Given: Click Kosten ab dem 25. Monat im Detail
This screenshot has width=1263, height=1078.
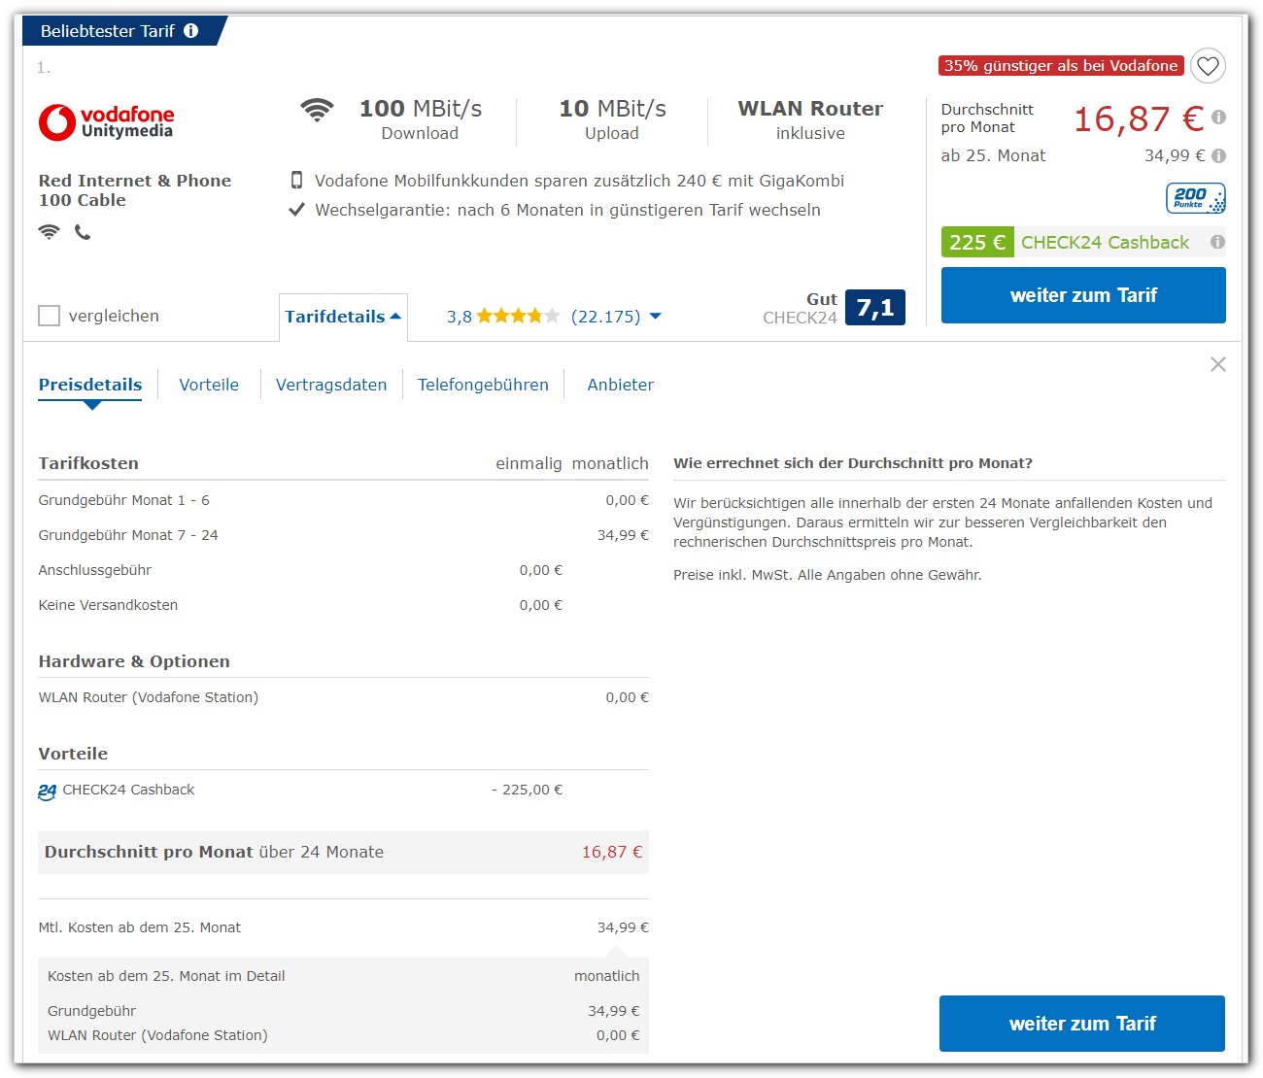Looking at the screenshot, I should (x=166, y=976).
